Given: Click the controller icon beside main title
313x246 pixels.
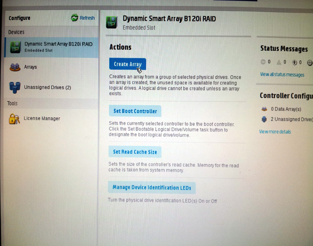Looking at the screenshot, I should pyautogui.click(x=111, y=22).
